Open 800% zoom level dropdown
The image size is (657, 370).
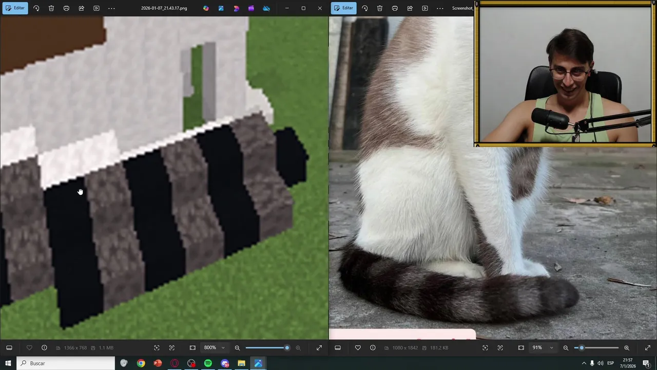214,348
